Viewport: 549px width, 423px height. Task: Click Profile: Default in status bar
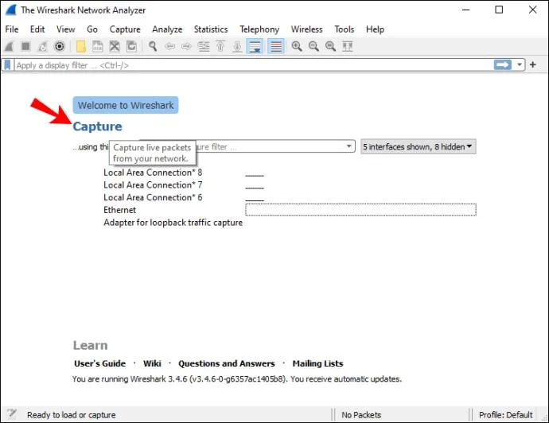pyautogui.click(x=505, y=415)
